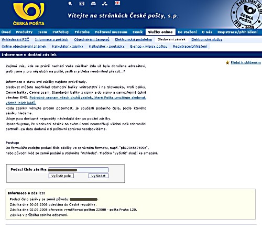Follow the Kalkulátor - poukázky link
This screenshot has width=262, height=229.
coord(107,47)
